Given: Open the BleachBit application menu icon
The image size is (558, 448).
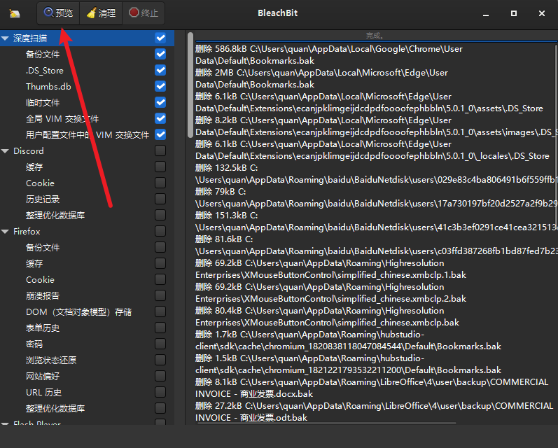Looking at the screenshot, I should (x=15, y=13).
